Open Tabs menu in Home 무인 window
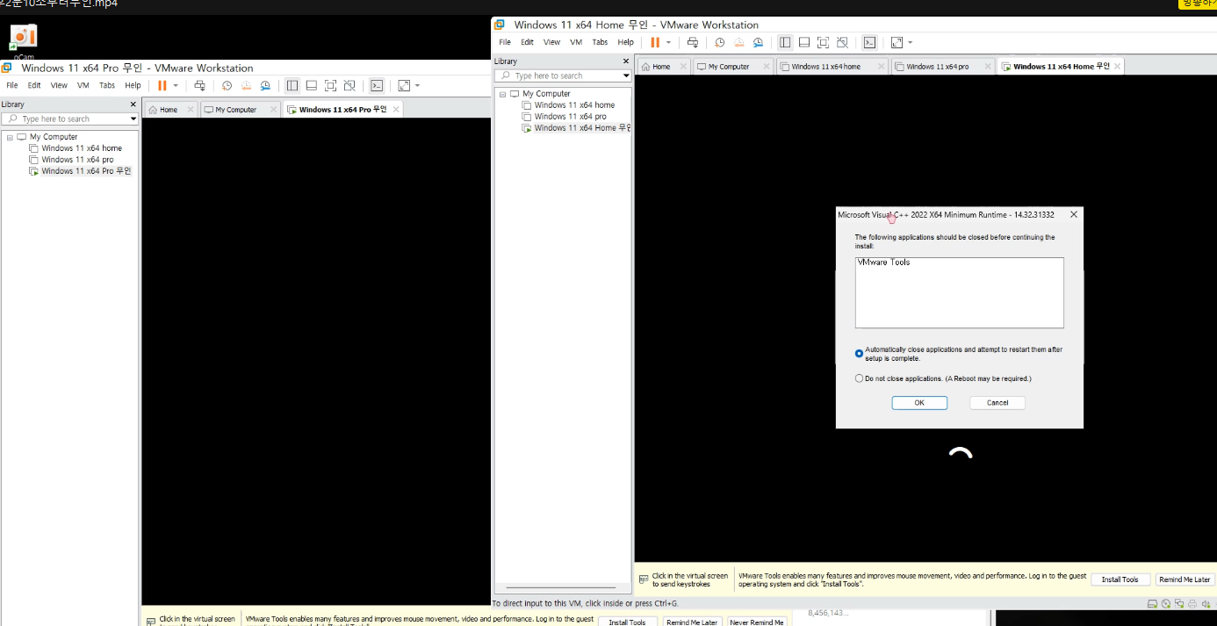Viewport: 1217px width, 626px height. tap(600, 42)
